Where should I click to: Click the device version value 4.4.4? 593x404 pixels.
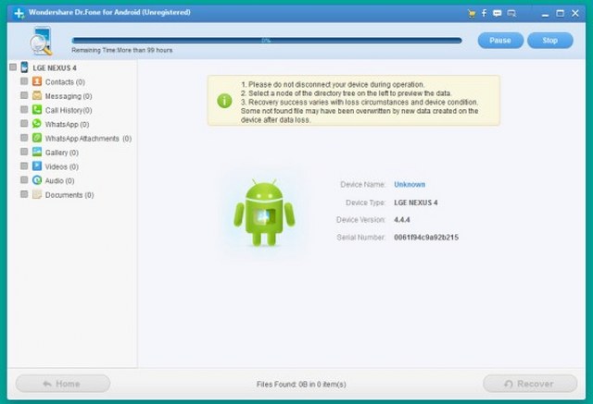point(401,219)
